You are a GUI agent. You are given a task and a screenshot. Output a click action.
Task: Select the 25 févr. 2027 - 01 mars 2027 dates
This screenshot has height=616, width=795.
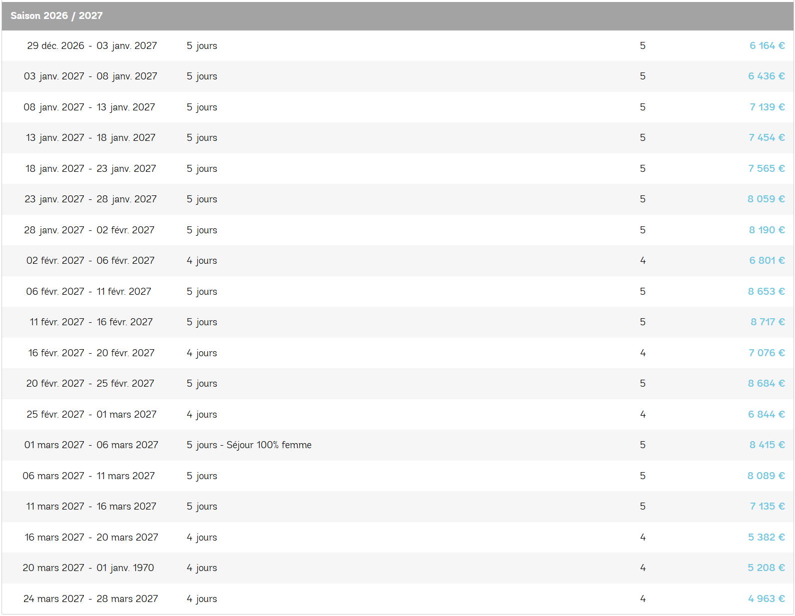(91, 415)
